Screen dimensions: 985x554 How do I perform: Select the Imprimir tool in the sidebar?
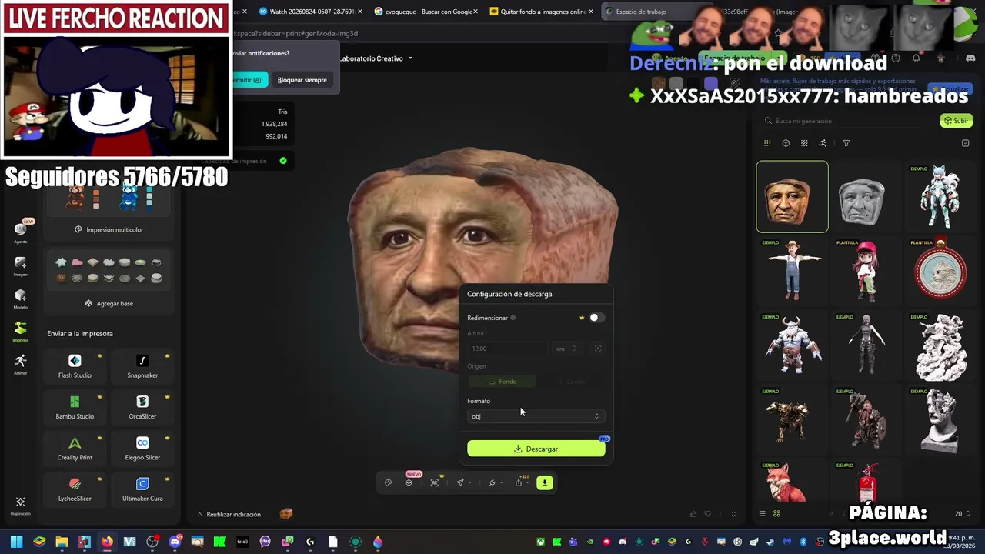pos(21,332)
